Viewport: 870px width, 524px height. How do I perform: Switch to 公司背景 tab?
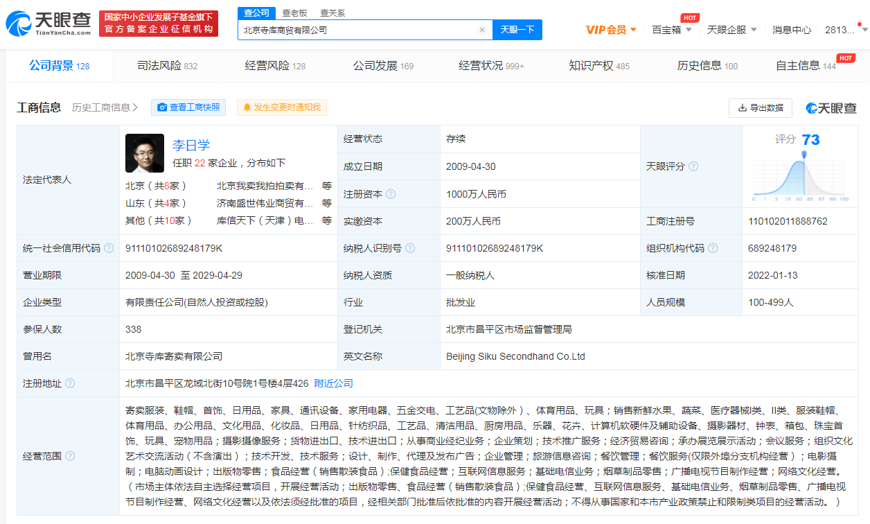point(60,66)
